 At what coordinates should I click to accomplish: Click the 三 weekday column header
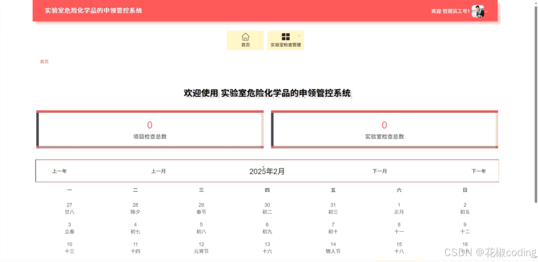coord(201,190)
